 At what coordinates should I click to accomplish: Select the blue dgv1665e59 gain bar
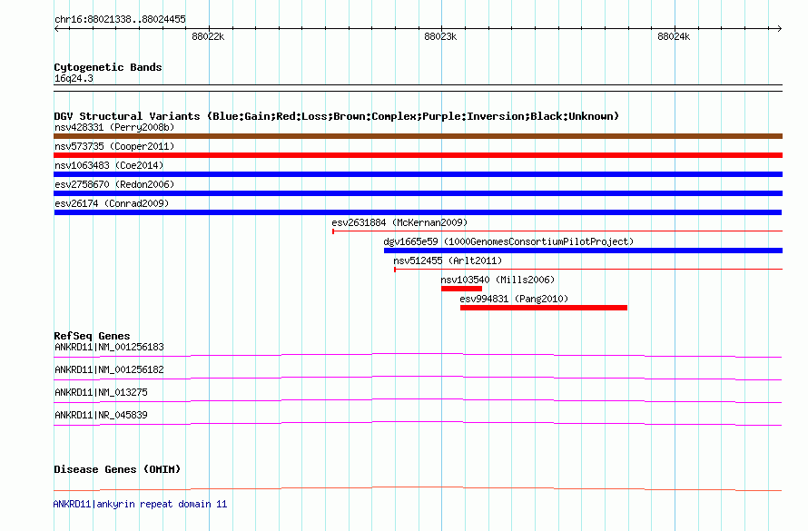(x=584, y=251)
